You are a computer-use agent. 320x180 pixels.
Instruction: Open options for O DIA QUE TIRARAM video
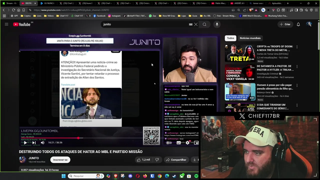tap(297, 105)
